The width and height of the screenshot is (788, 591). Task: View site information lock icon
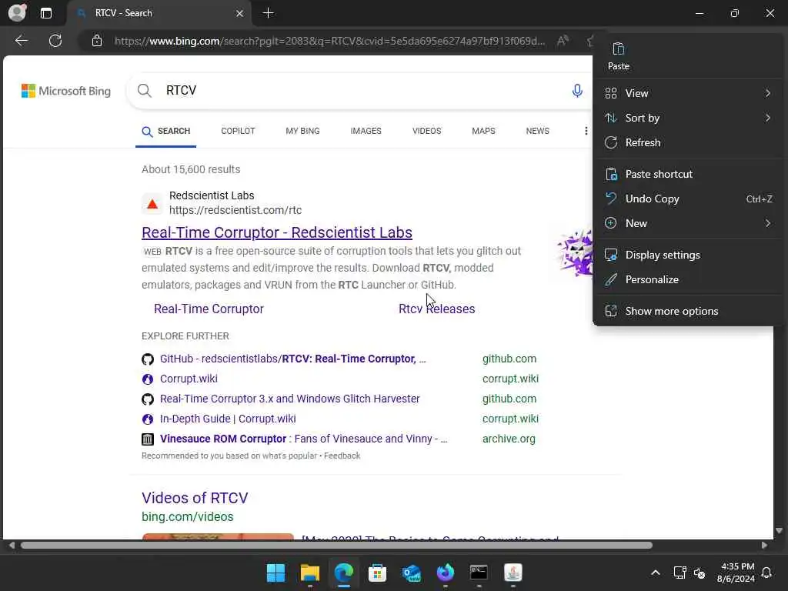tap(97, 41)
